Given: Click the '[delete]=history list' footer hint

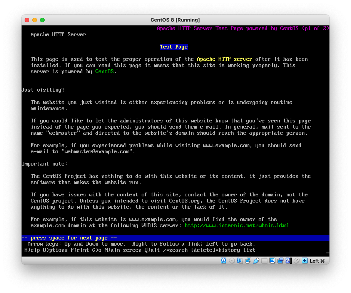Looking at the screenshot, I should pos(223,250).
